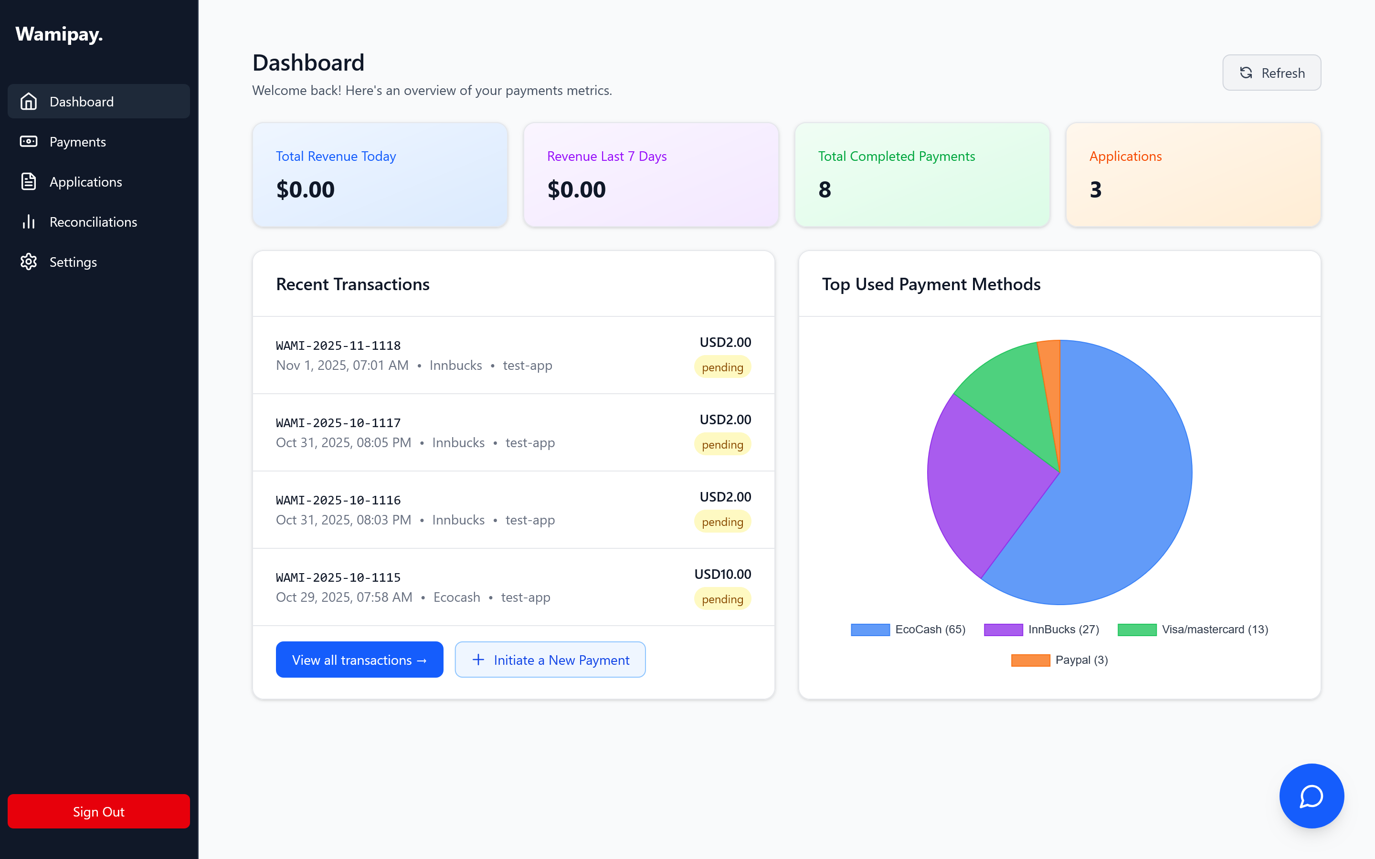The height and width of the screenshot is (859, 1375).
Task: Go to the Reconciliations menu item
Action: pos(93,221)
